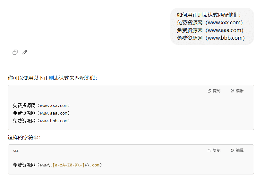This screenshot has height=185, width=265.
Task: Click the css language label
Action: pos(16,151)
